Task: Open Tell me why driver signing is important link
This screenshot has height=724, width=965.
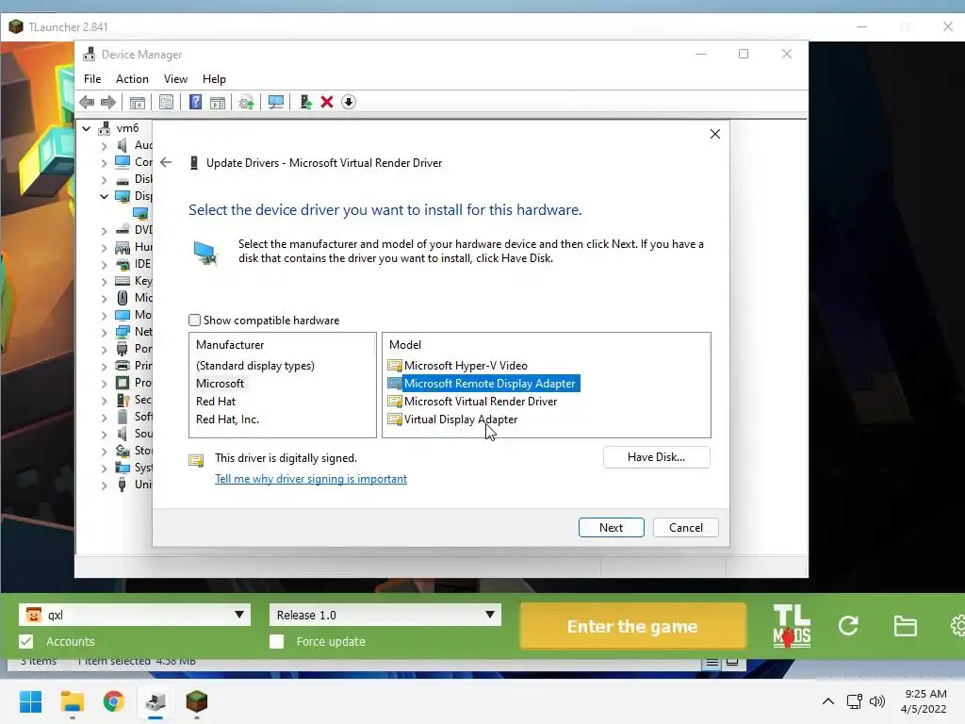Action: coord(311,479)
